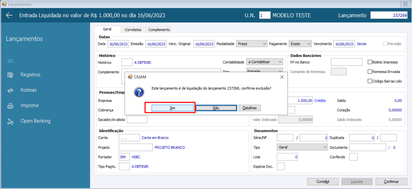412x189 pixels.
Task: Click the PROJETO BRANCO text
Action: click(170, 147)
